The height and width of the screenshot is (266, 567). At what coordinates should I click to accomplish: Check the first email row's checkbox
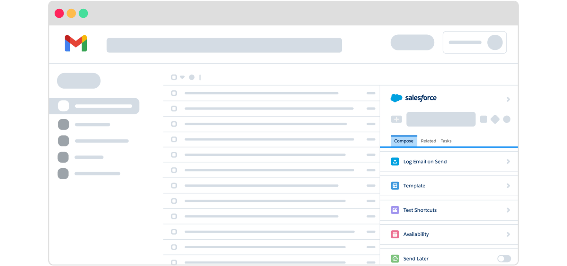[174, 93]
